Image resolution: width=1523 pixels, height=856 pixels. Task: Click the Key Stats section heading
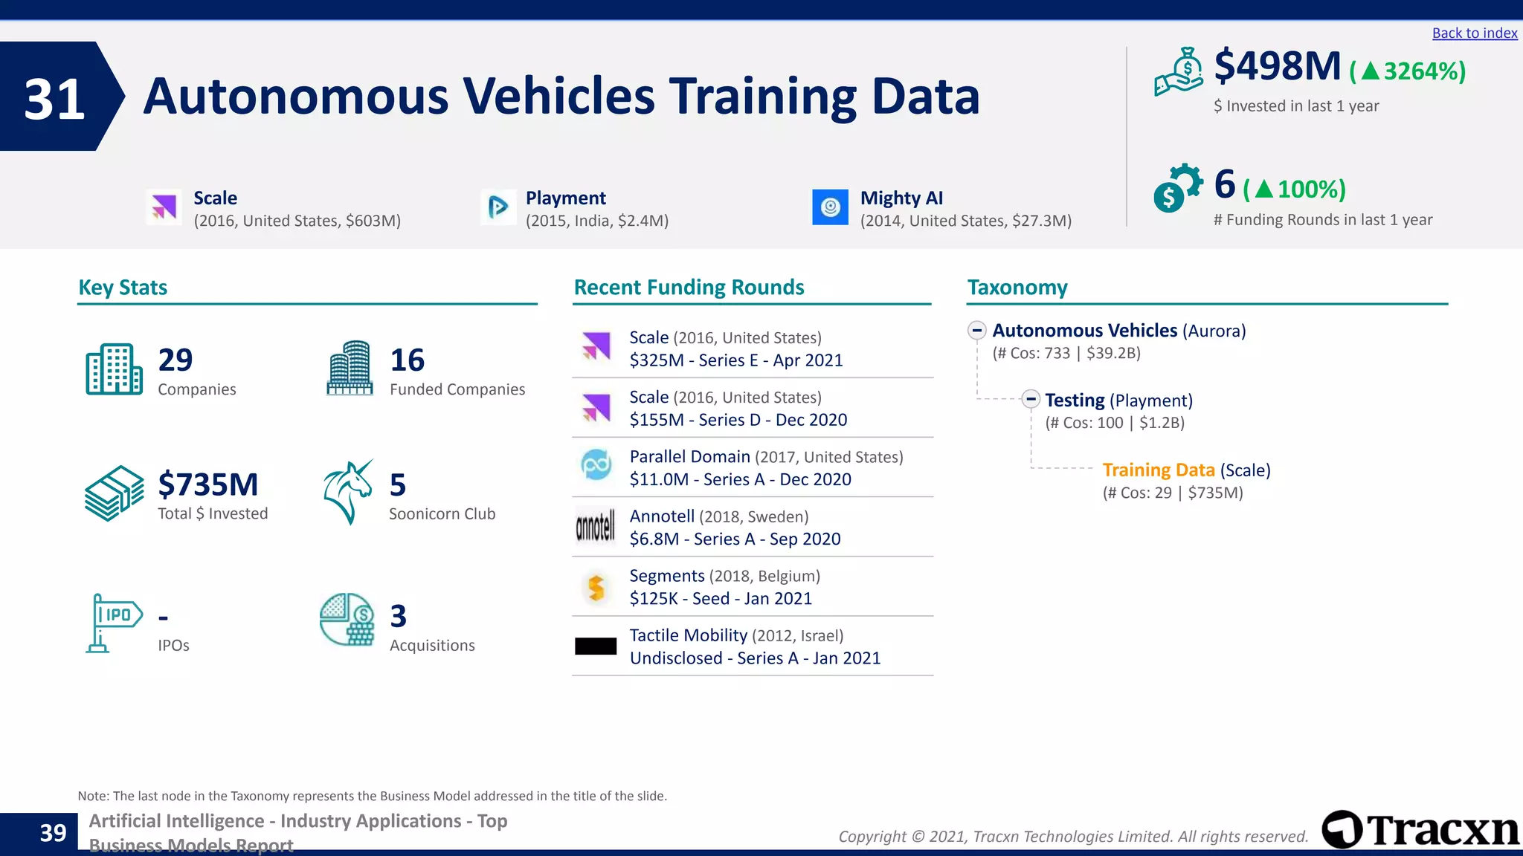123,288
